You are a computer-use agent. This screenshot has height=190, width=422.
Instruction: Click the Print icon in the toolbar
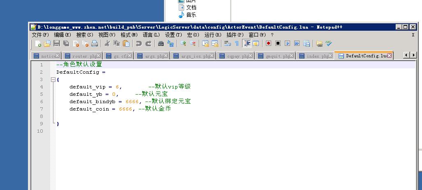(95, 43)
